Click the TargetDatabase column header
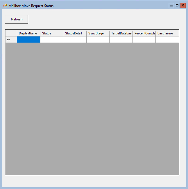 [121, 33]
